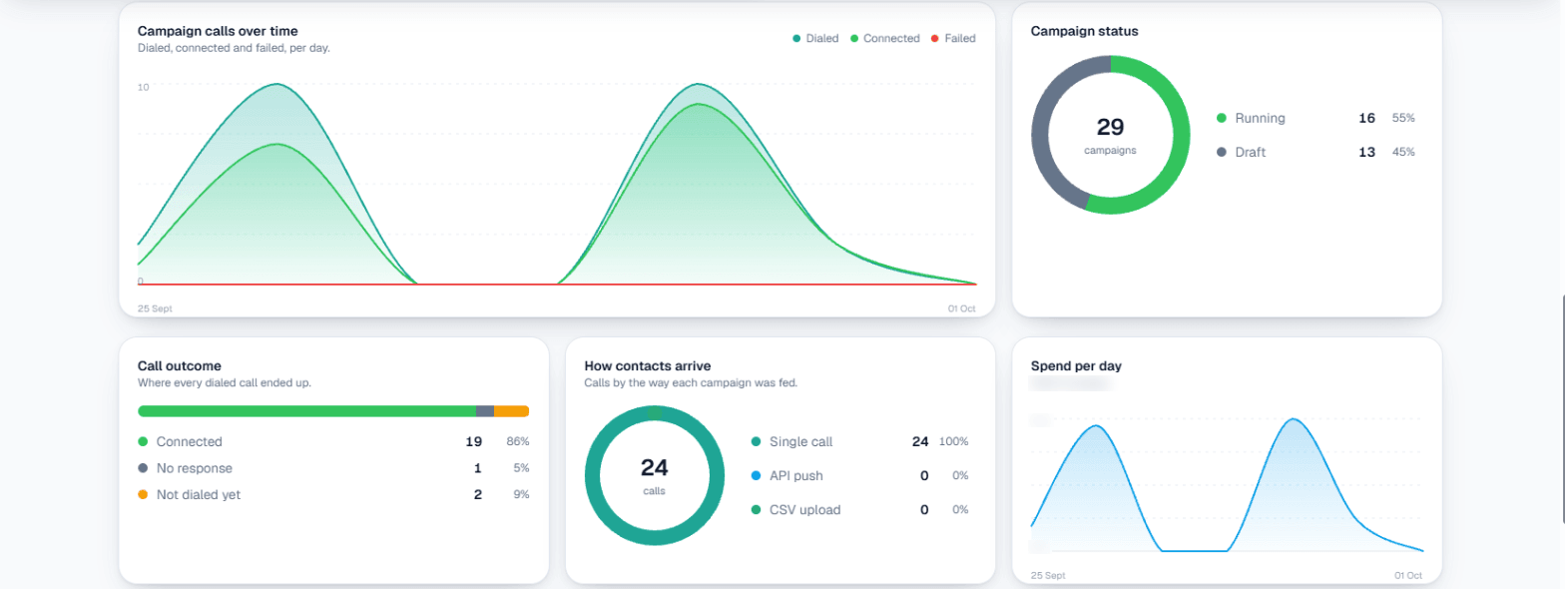The image size is (1565, 589).
Task: Toggle the Connected series in chart legend
Action: pyautogui.click(x=884, y=39)
